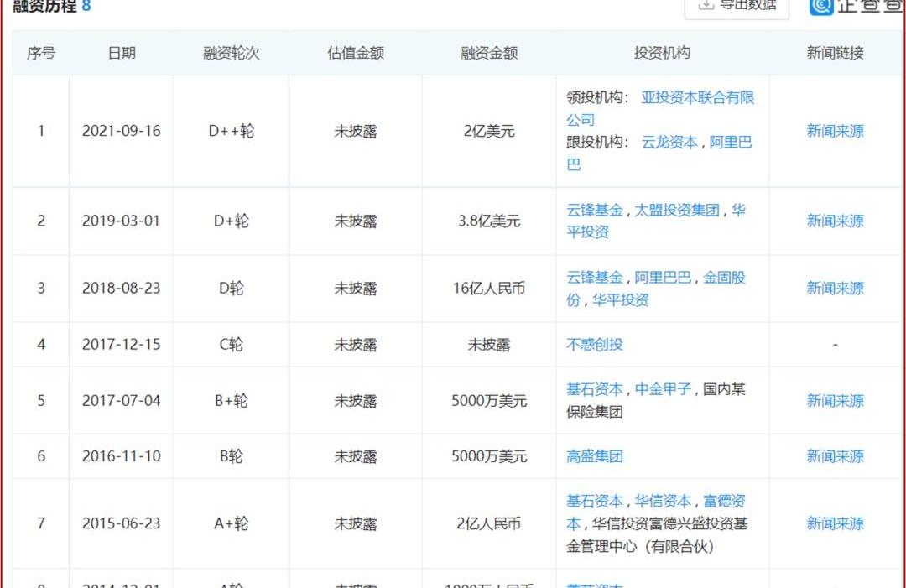
Task: Click the 2亿美元 amount cell
Action: 489,131
